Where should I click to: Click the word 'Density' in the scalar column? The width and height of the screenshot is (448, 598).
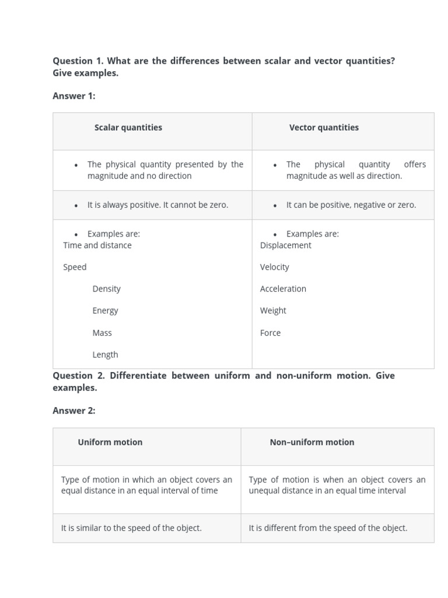(106, 288)
